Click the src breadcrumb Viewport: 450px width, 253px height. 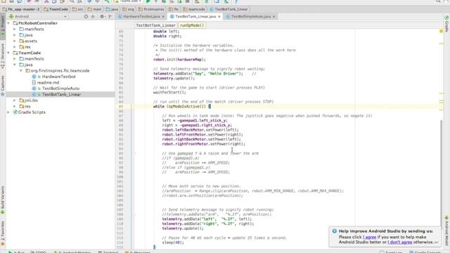click(78, 9)
